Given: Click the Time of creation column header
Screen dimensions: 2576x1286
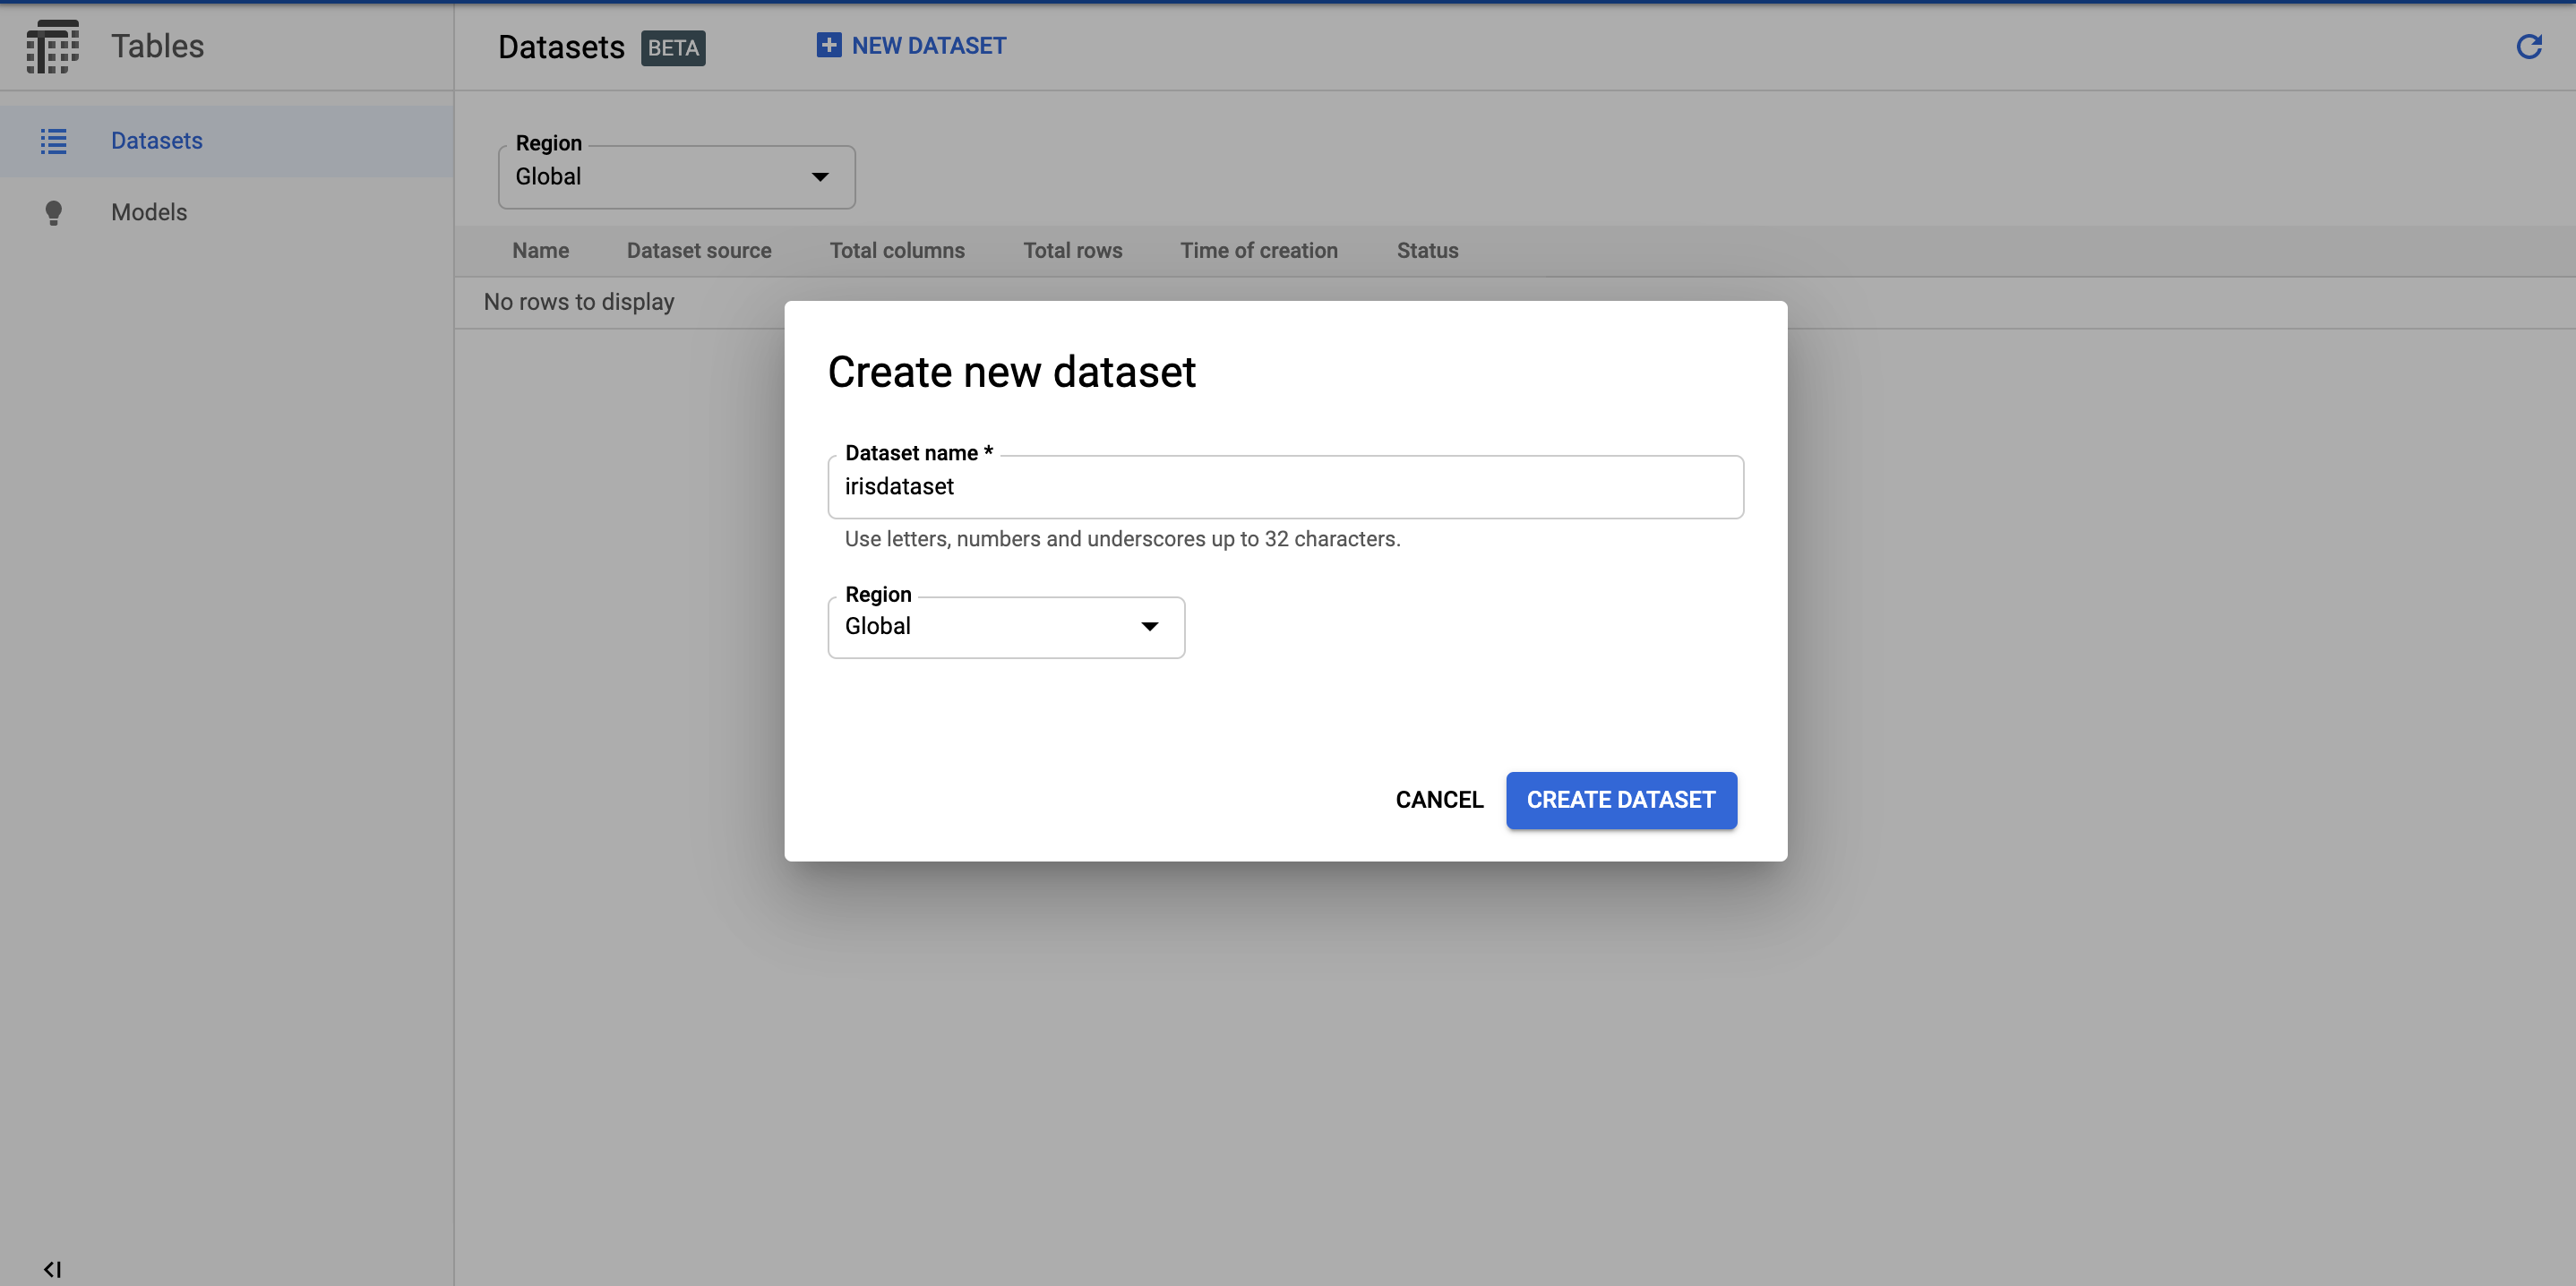Looking at the screenshot, I should point(1258,250).
